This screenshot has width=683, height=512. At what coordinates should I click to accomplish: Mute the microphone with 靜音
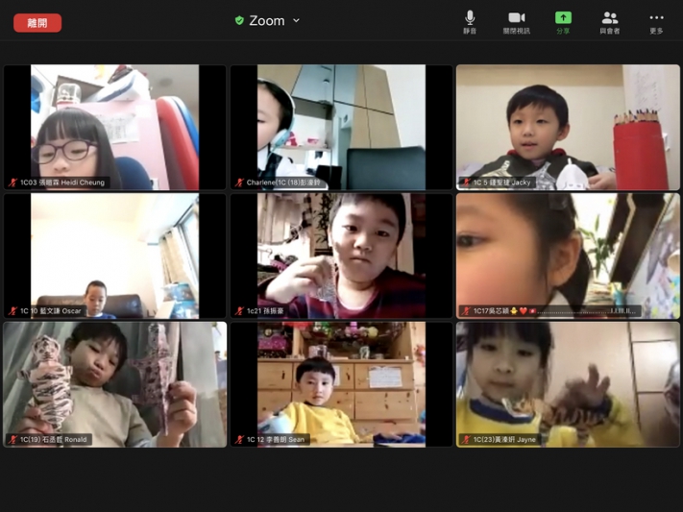pos(469,21)
